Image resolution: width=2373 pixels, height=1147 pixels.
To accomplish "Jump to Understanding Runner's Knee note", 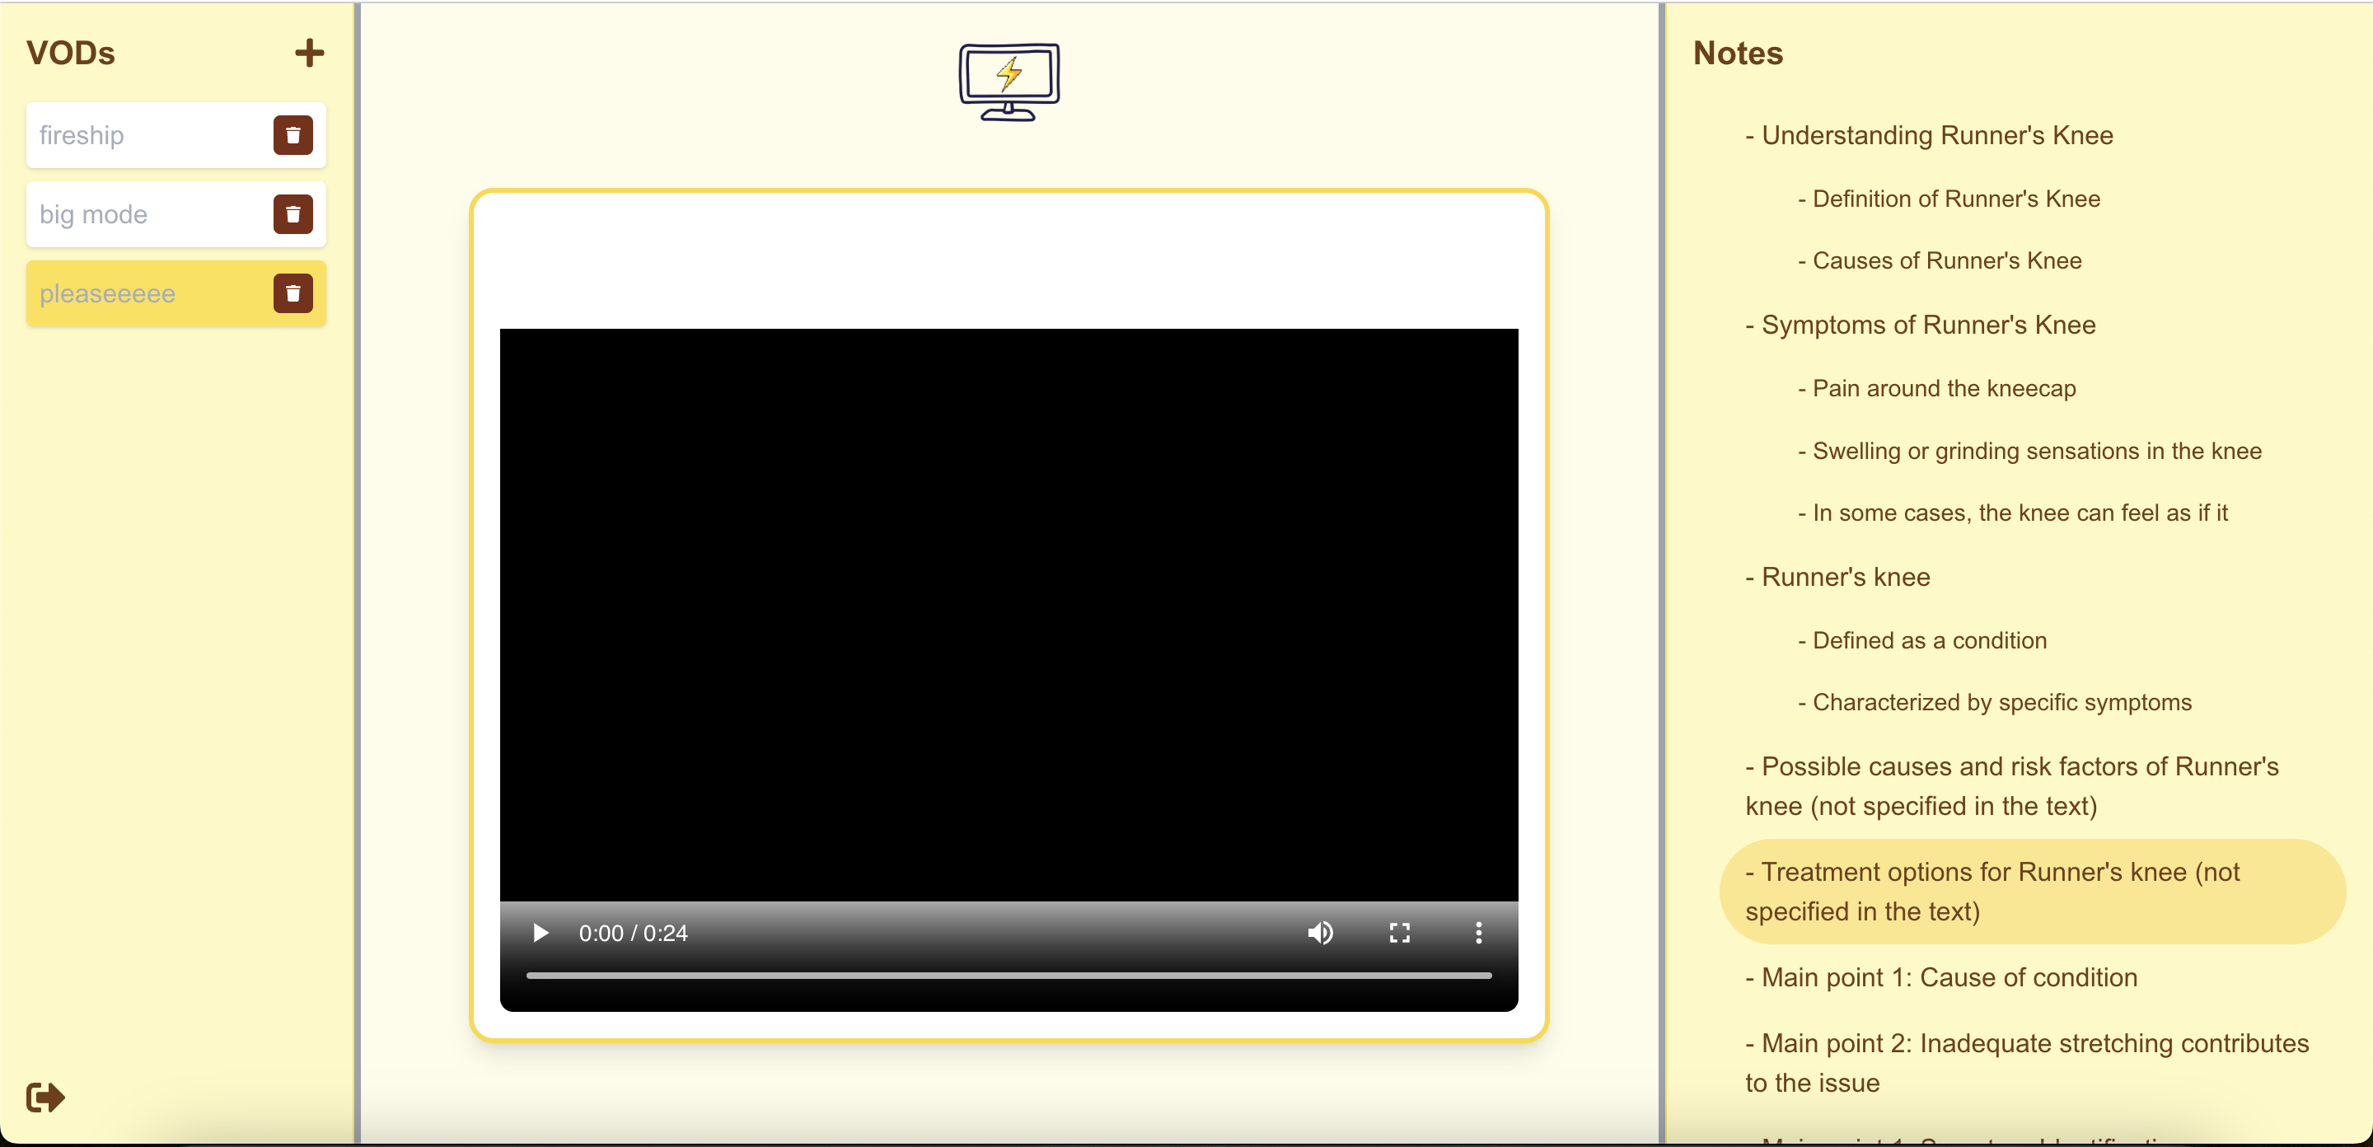I will coord(1937,135).
